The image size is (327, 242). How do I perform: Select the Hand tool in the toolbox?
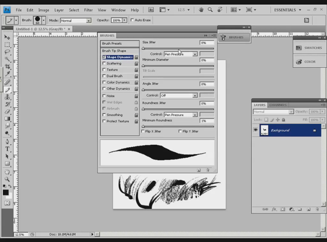7,172
